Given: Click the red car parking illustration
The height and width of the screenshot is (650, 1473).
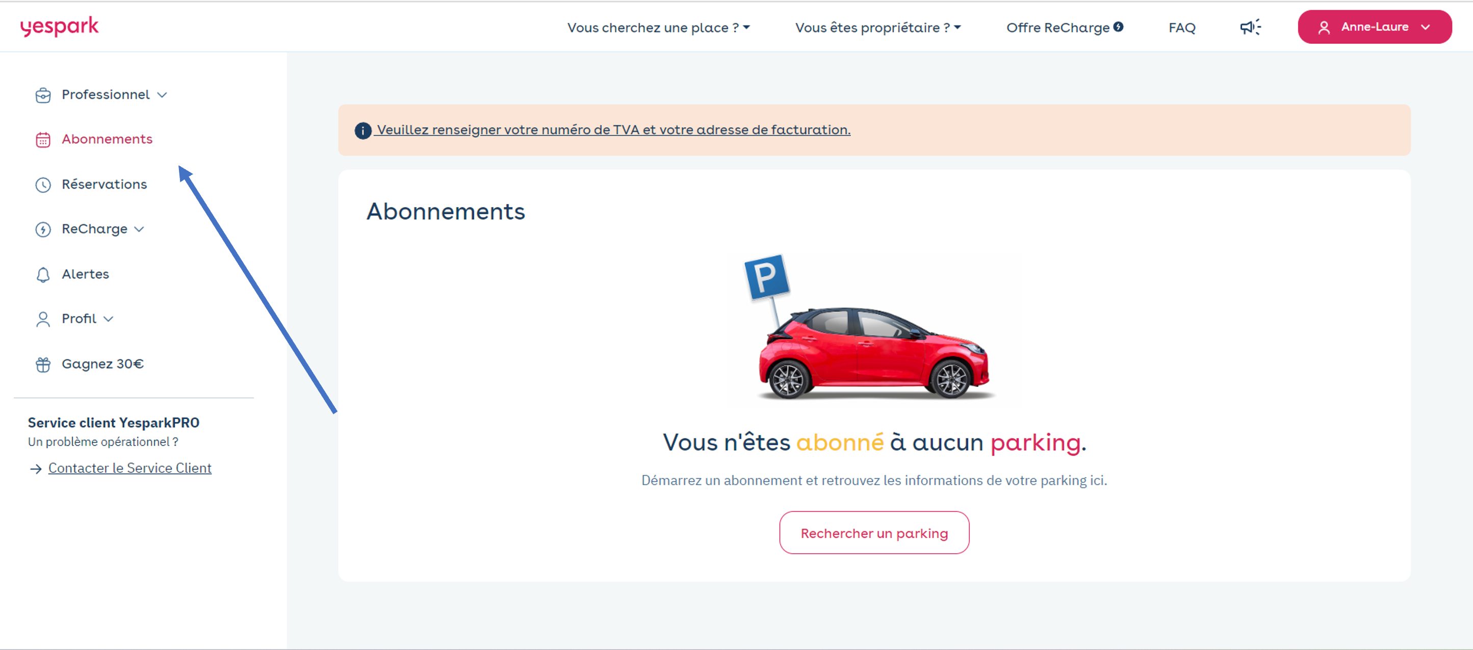Looking at the screenshot, I should coord(870,328).
